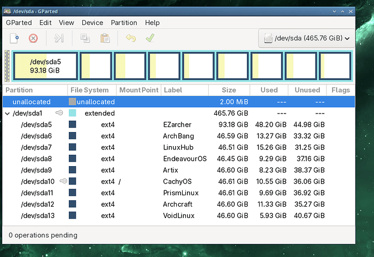Click the Resize/Move toolbar icon

[59, 38]
